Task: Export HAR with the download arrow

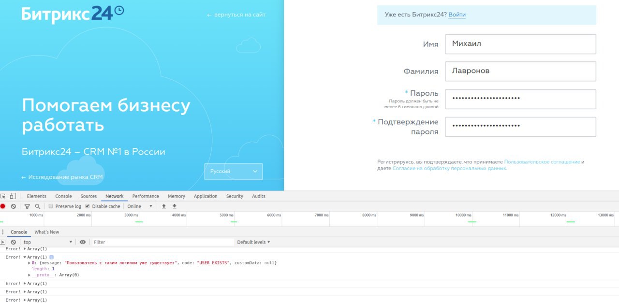Action: (x=175, y=206)
